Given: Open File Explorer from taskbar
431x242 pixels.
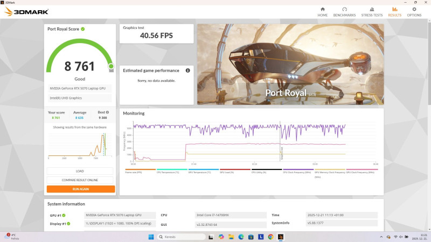Looking at the screenshot, I should (231, 237).
